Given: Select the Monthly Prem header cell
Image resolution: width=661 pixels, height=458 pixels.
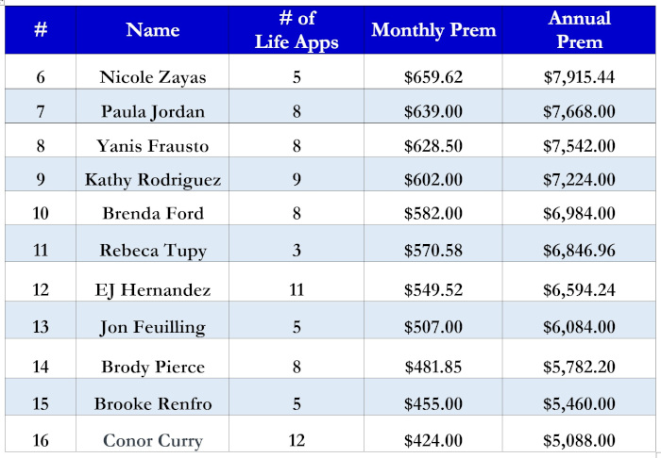Looking at the screenshot, I should tap(433, 30).
